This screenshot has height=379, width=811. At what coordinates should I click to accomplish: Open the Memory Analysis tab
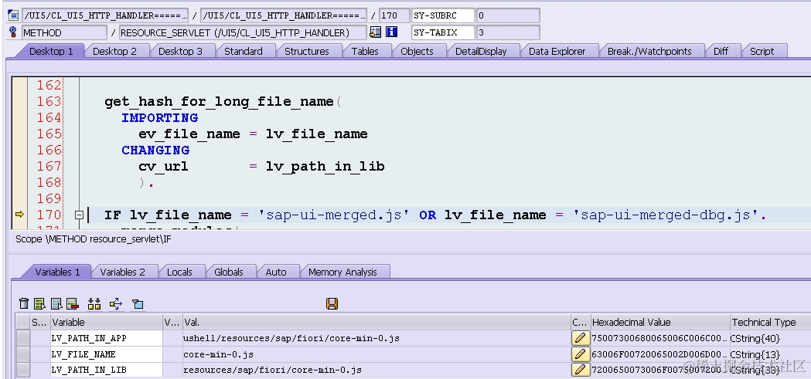[x=342, y=272]
